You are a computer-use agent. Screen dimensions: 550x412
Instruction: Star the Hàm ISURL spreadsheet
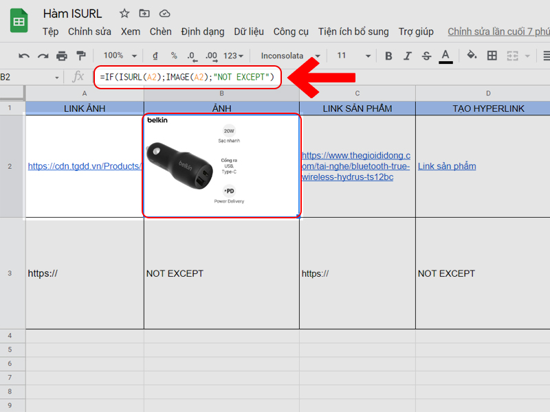tap(123, 13)
